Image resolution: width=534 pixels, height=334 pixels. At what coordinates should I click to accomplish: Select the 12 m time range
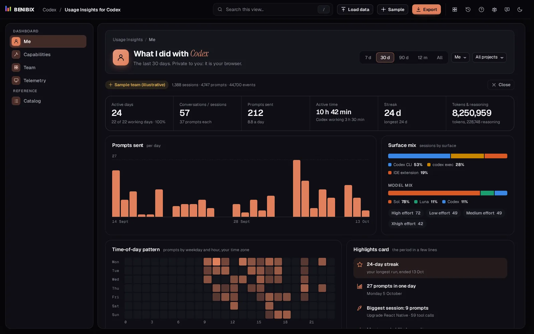423,57
